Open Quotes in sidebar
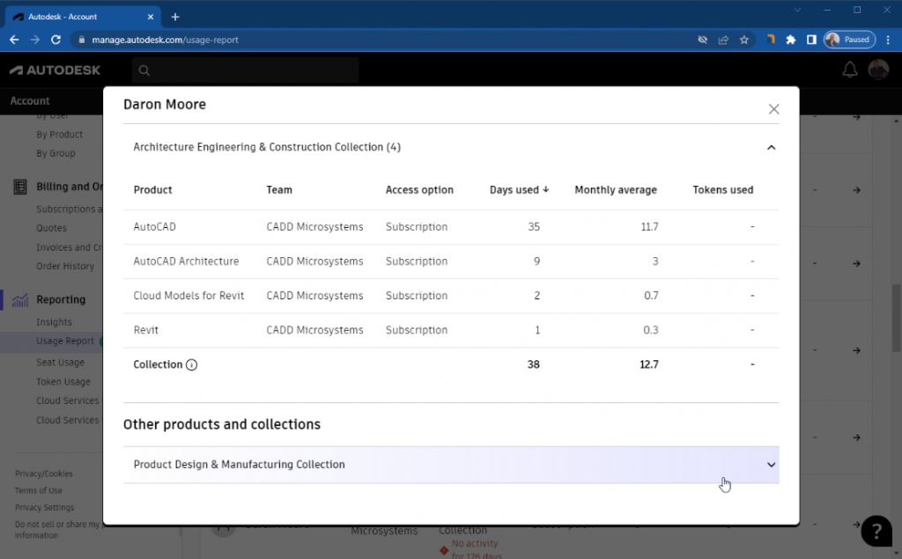Viewport: 902px width, 559px height. (x=51, y=228)
